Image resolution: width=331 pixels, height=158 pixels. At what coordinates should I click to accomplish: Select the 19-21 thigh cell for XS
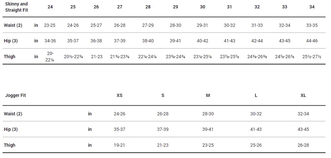pyautogui.click(x=119, y=145)
